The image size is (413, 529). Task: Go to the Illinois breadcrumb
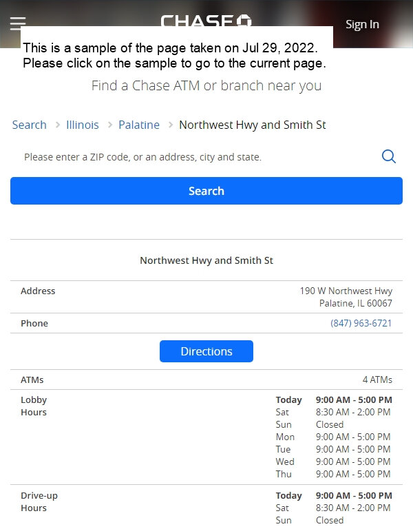tap(83, 125)
